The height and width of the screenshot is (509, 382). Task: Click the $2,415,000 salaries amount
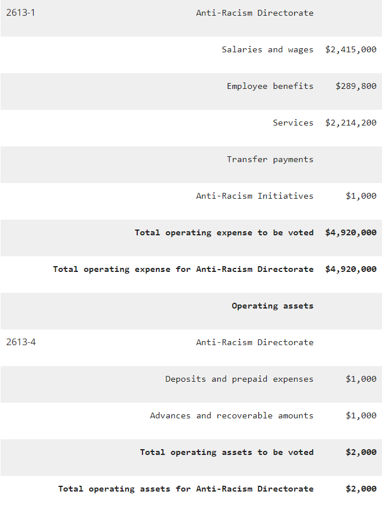tap(351, 49)
